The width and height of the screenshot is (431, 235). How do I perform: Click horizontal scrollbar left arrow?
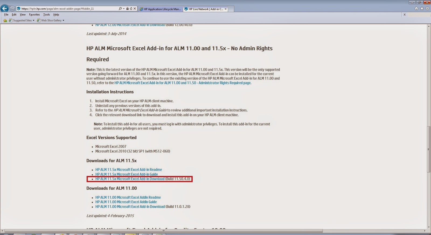click(2, 231)
